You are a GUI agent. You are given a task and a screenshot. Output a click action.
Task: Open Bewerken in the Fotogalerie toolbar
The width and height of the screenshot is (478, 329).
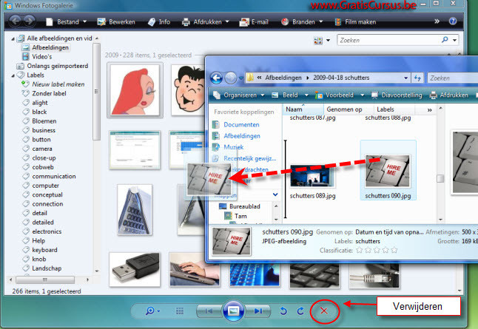coord(116,22)
